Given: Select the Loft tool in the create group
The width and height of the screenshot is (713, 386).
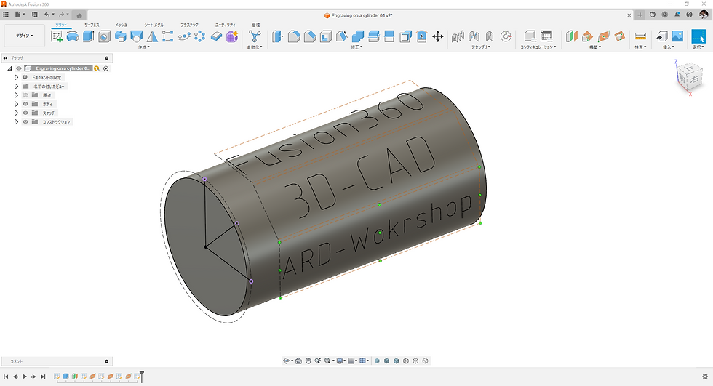Looking at the screenshot, I should pos(137,37).
